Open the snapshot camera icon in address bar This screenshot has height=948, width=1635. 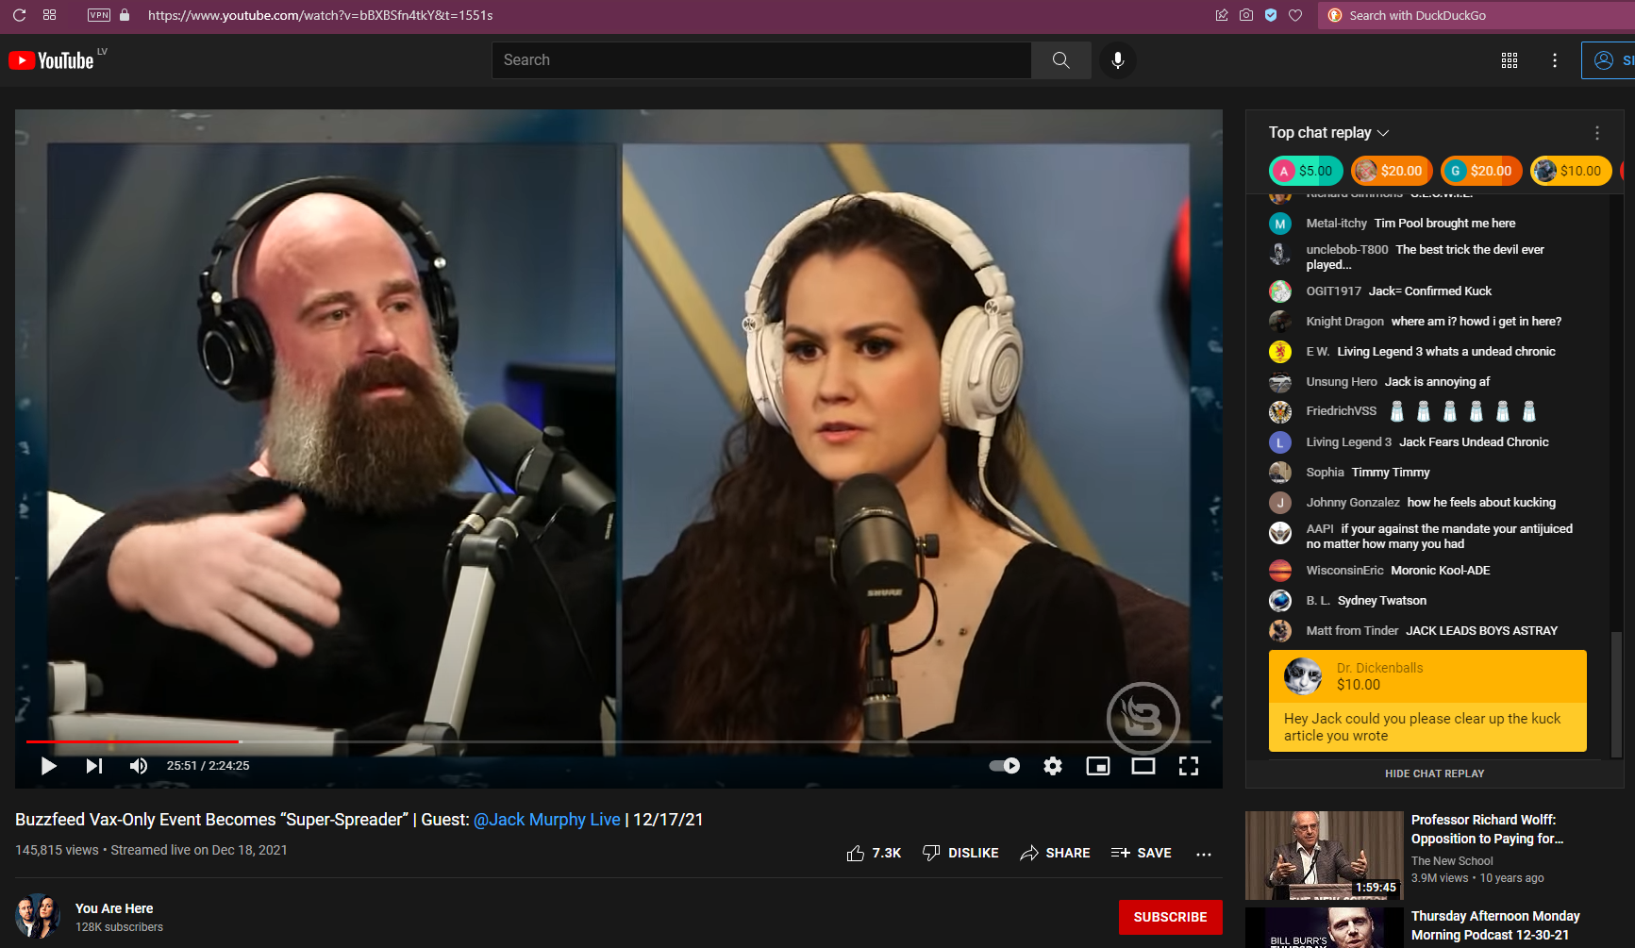[1246, 15]
